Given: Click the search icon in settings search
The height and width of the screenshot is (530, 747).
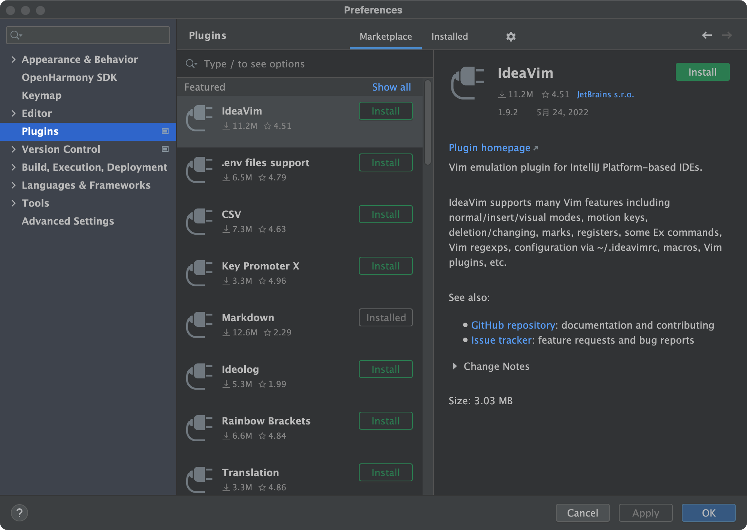Looking at the screenshot, I should coord(16,35).
